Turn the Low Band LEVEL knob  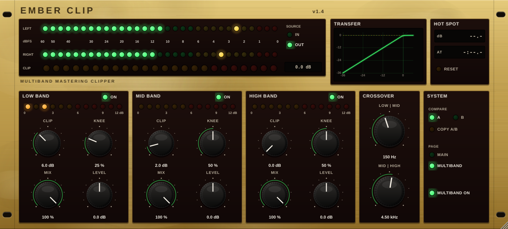click(99, 195)
